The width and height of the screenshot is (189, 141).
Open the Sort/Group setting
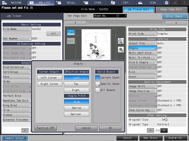coord(17,72)
